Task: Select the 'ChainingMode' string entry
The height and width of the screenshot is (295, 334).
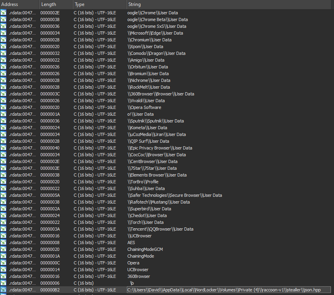Action: click(141, 256)
